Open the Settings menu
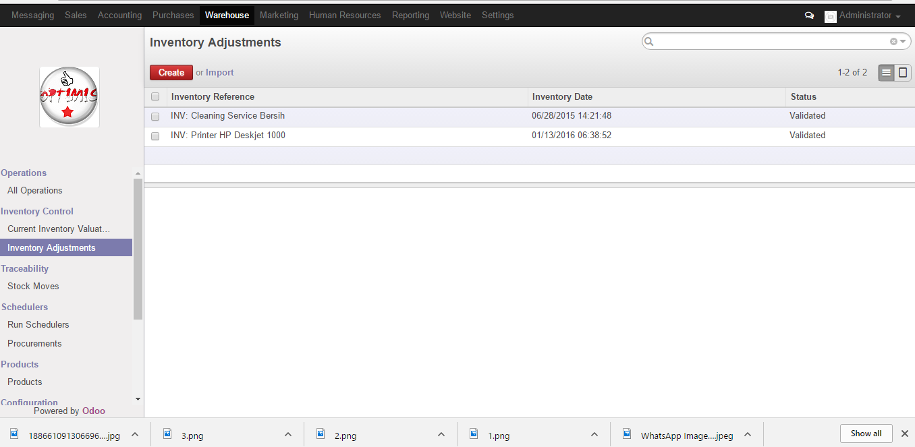 (497, 15)
